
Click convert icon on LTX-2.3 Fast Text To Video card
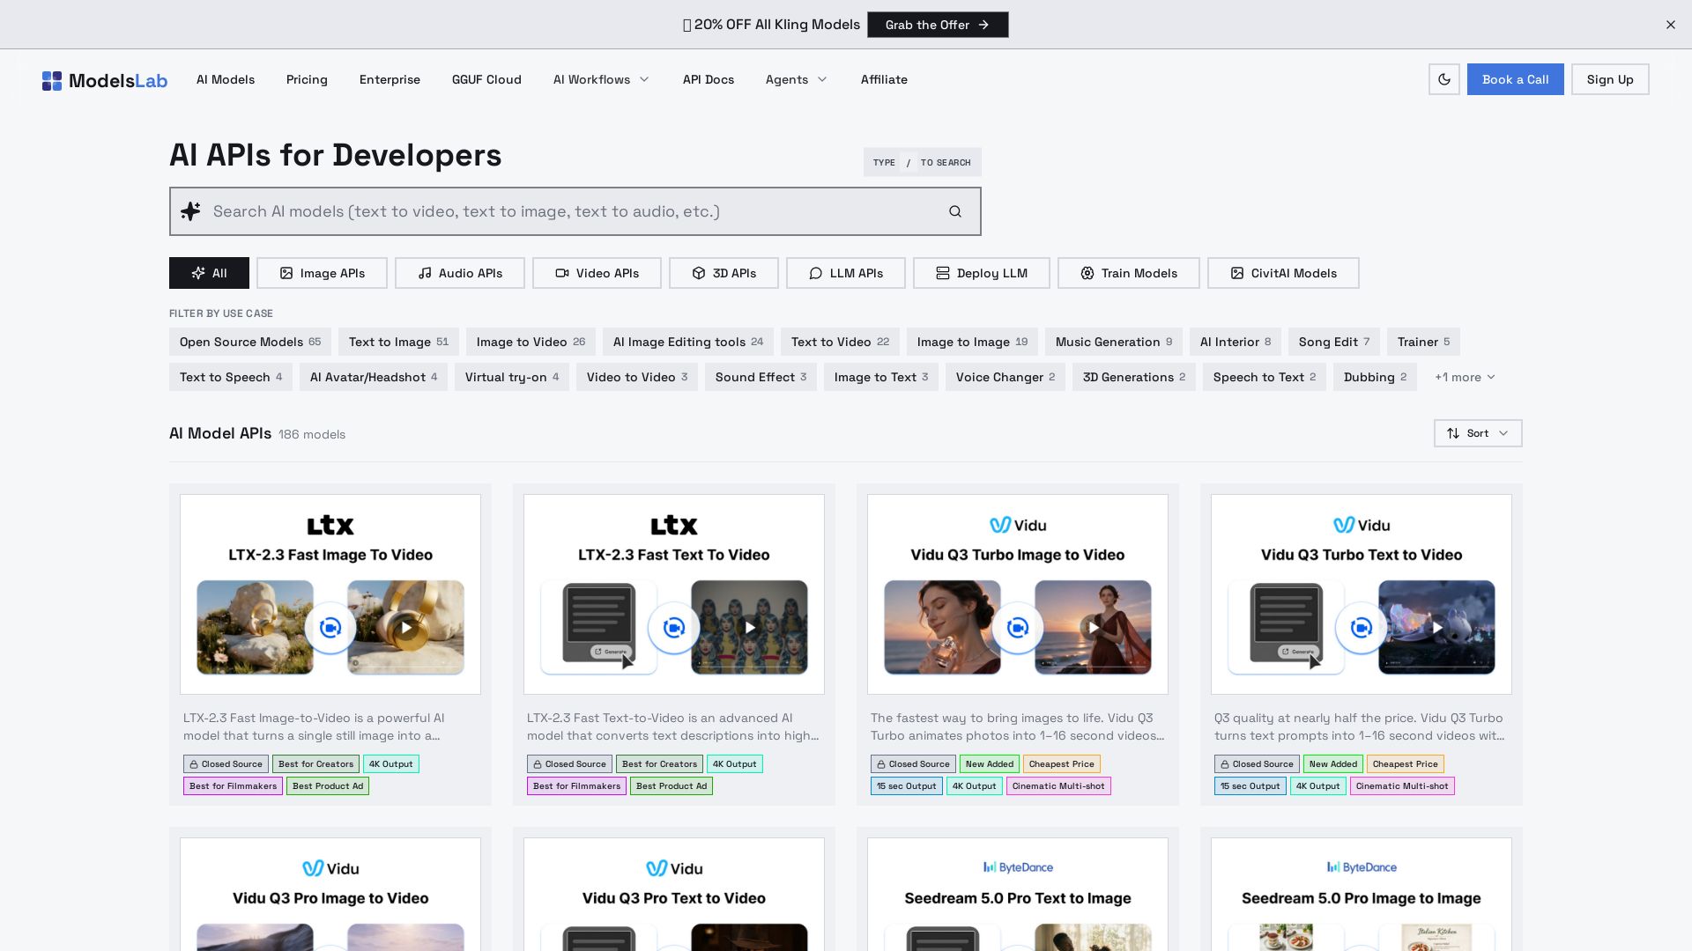[x=674, y=628]
